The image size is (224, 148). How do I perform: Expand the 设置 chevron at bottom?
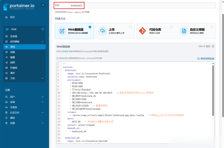click(x=42, y=123)
